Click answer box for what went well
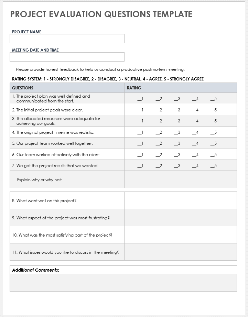248x317 pixels. tap(180, 200)
